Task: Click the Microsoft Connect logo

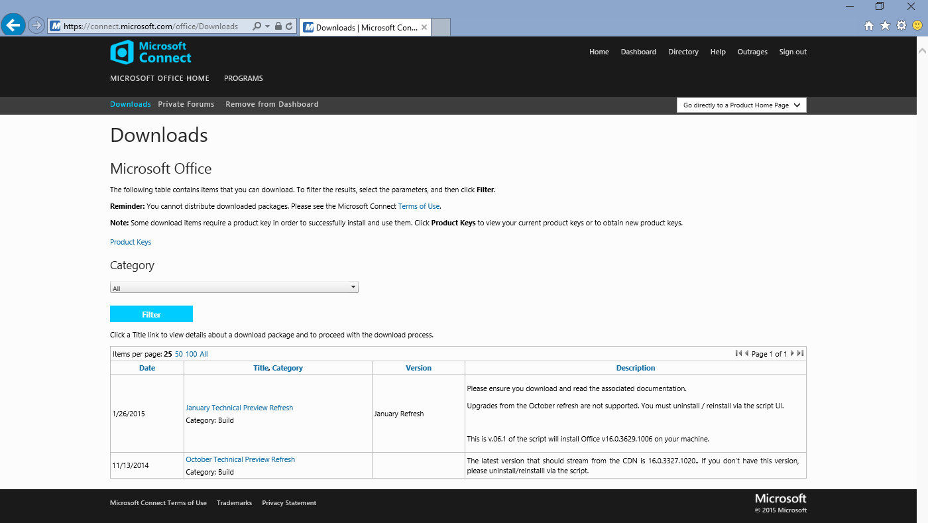Action: [x=150, y=52]
